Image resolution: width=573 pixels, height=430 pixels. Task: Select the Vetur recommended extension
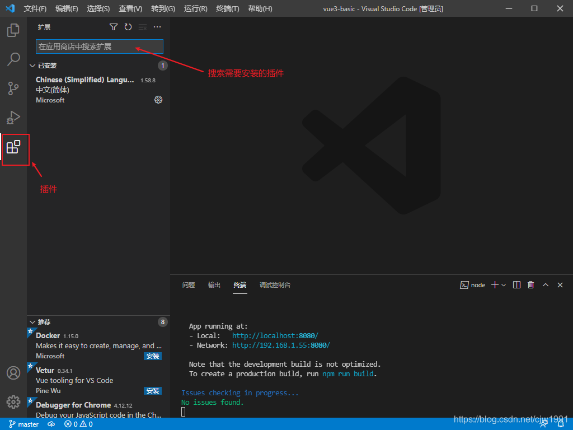tap(98, 380)
